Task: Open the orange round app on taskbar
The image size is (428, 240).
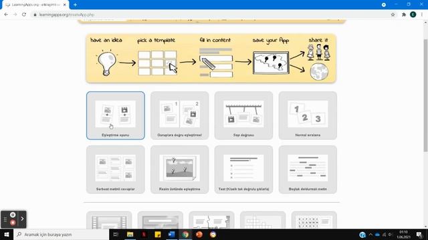Action: coord(199,234)
